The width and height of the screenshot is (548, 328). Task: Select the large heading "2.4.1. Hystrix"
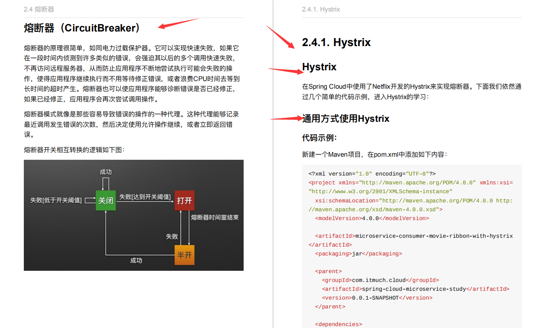(336, 42)
